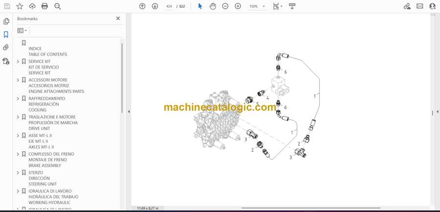The height and width of the screenshot is (212, 440).
Task: Open the fit page options tool
Action: click(278, 6)
